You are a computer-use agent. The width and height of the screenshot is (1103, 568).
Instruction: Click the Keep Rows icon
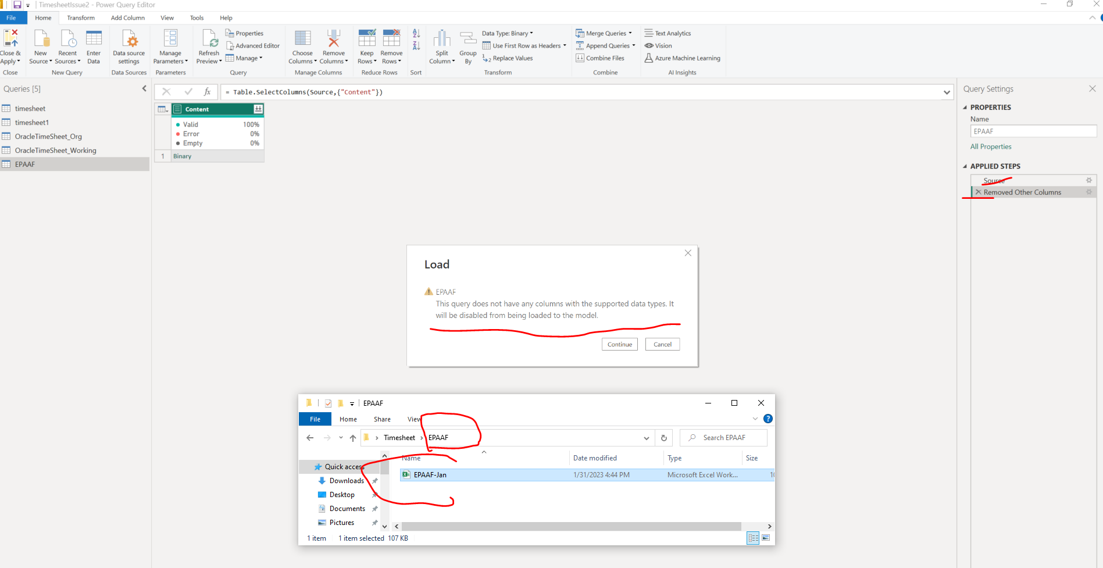367,38
